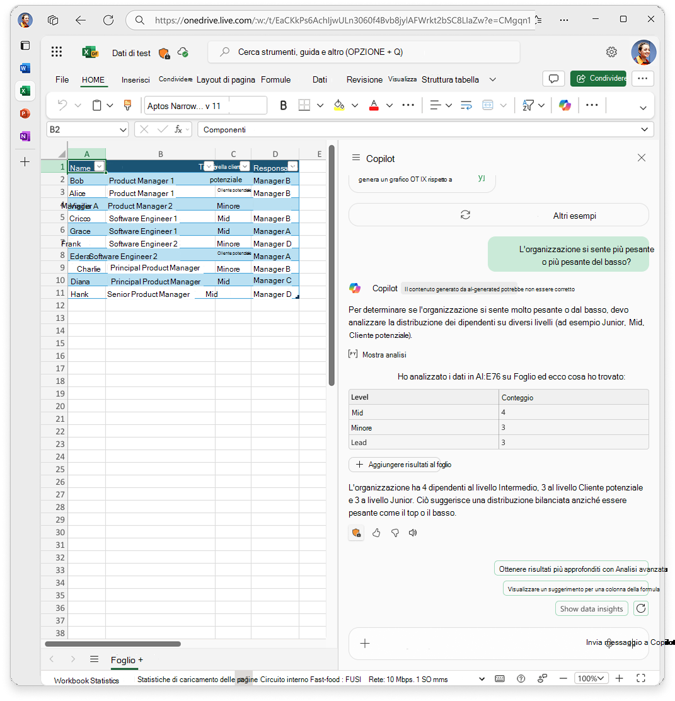Click the user profile picture
Screen dimensions: 675x701
(x=643, y=52)
